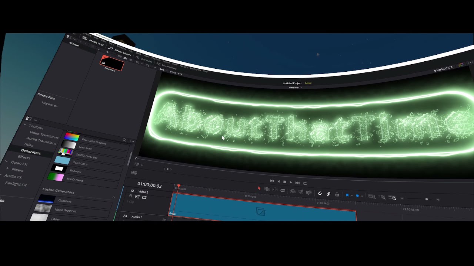Image resolution: width=474 pixels, height=266 pixels.
Task: Toggle timeline Snapping magnet icon
Action: pyautogui.click(x=320, y=193)
